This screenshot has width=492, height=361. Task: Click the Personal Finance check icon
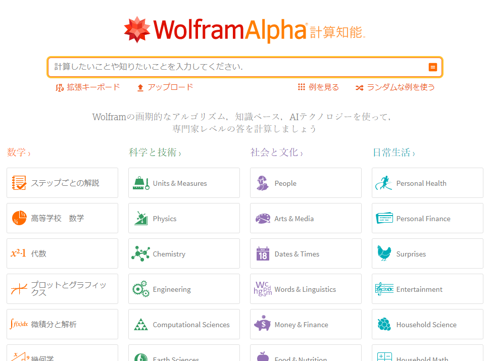[384, 218]
